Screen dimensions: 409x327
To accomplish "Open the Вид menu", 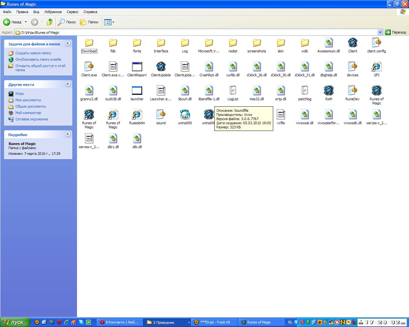I will (36, 12).
